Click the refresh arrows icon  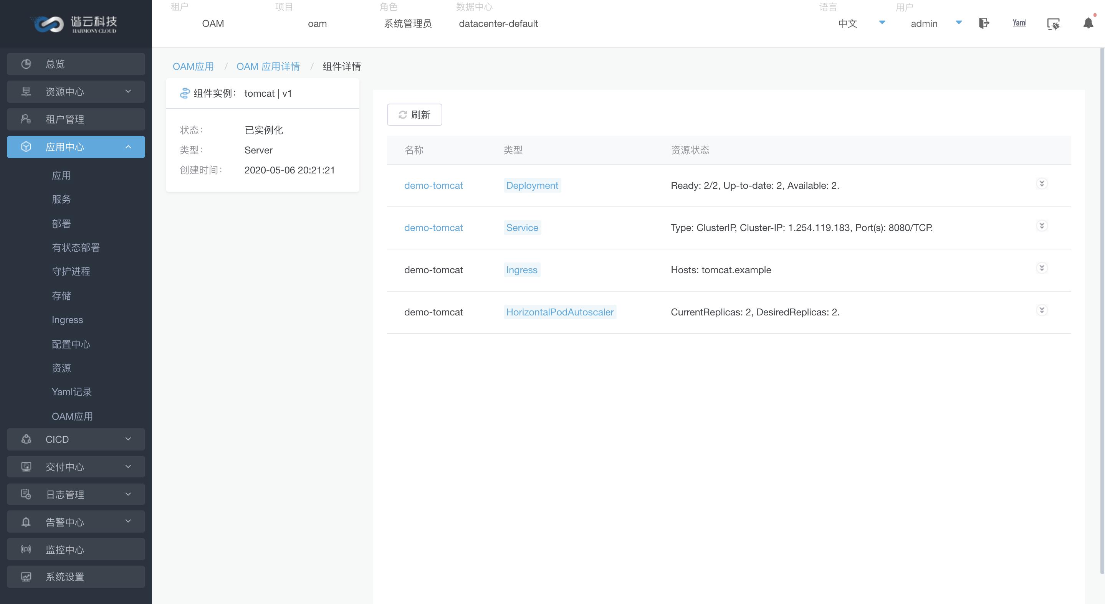402,115
